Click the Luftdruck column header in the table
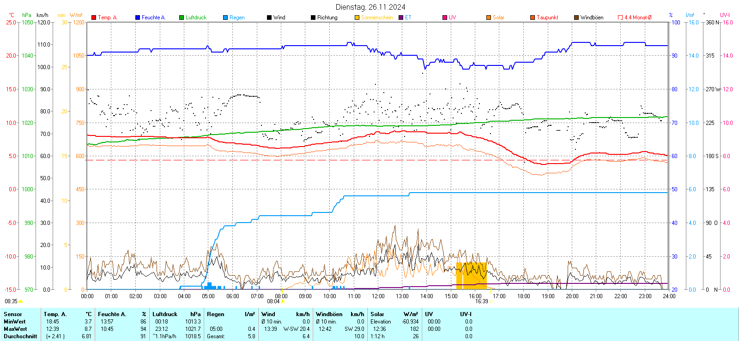Image resolution: width=739 pixels, height=341 pixels. point(165,314)
